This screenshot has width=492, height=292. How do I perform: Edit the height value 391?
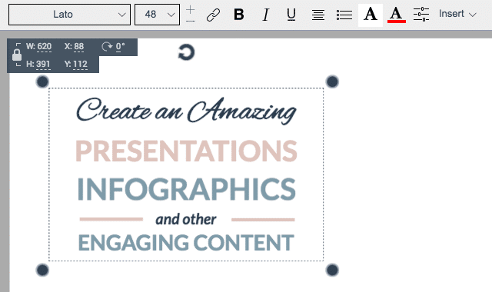43,65
